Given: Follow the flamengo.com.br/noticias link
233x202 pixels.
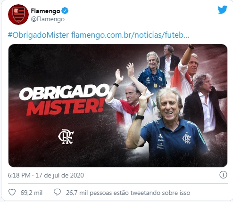Looking at the screenshot, I should coord(130,35).
